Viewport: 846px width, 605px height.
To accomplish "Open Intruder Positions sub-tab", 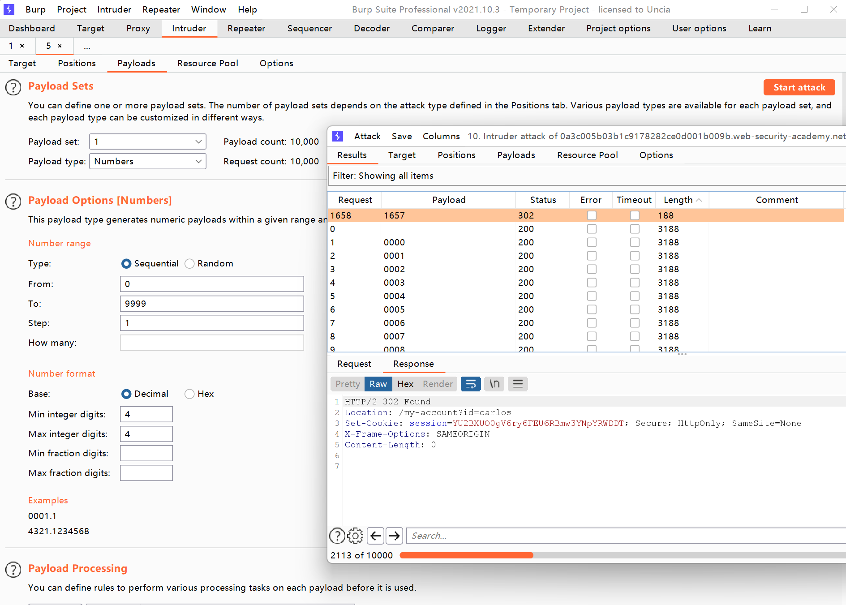I will [x=77, y=63].
